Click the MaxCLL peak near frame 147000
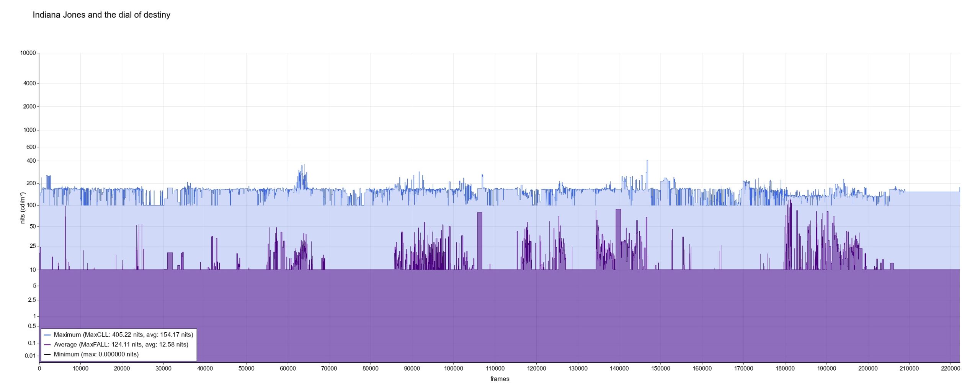980x392 pixels. (x=647, y=161)
